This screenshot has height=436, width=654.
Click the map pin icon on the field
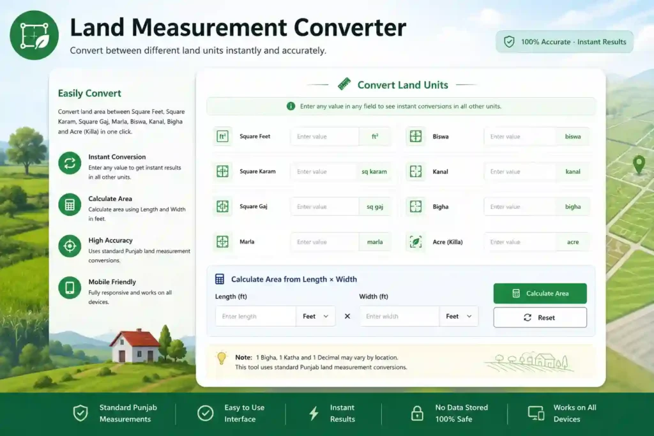pos(639,164)
